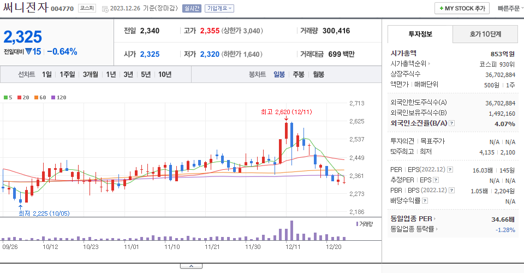Click the 외국인보유주식수 value 1,492,160
The image size is (524, 273).
pyautogui.click(x=502, y=114)
